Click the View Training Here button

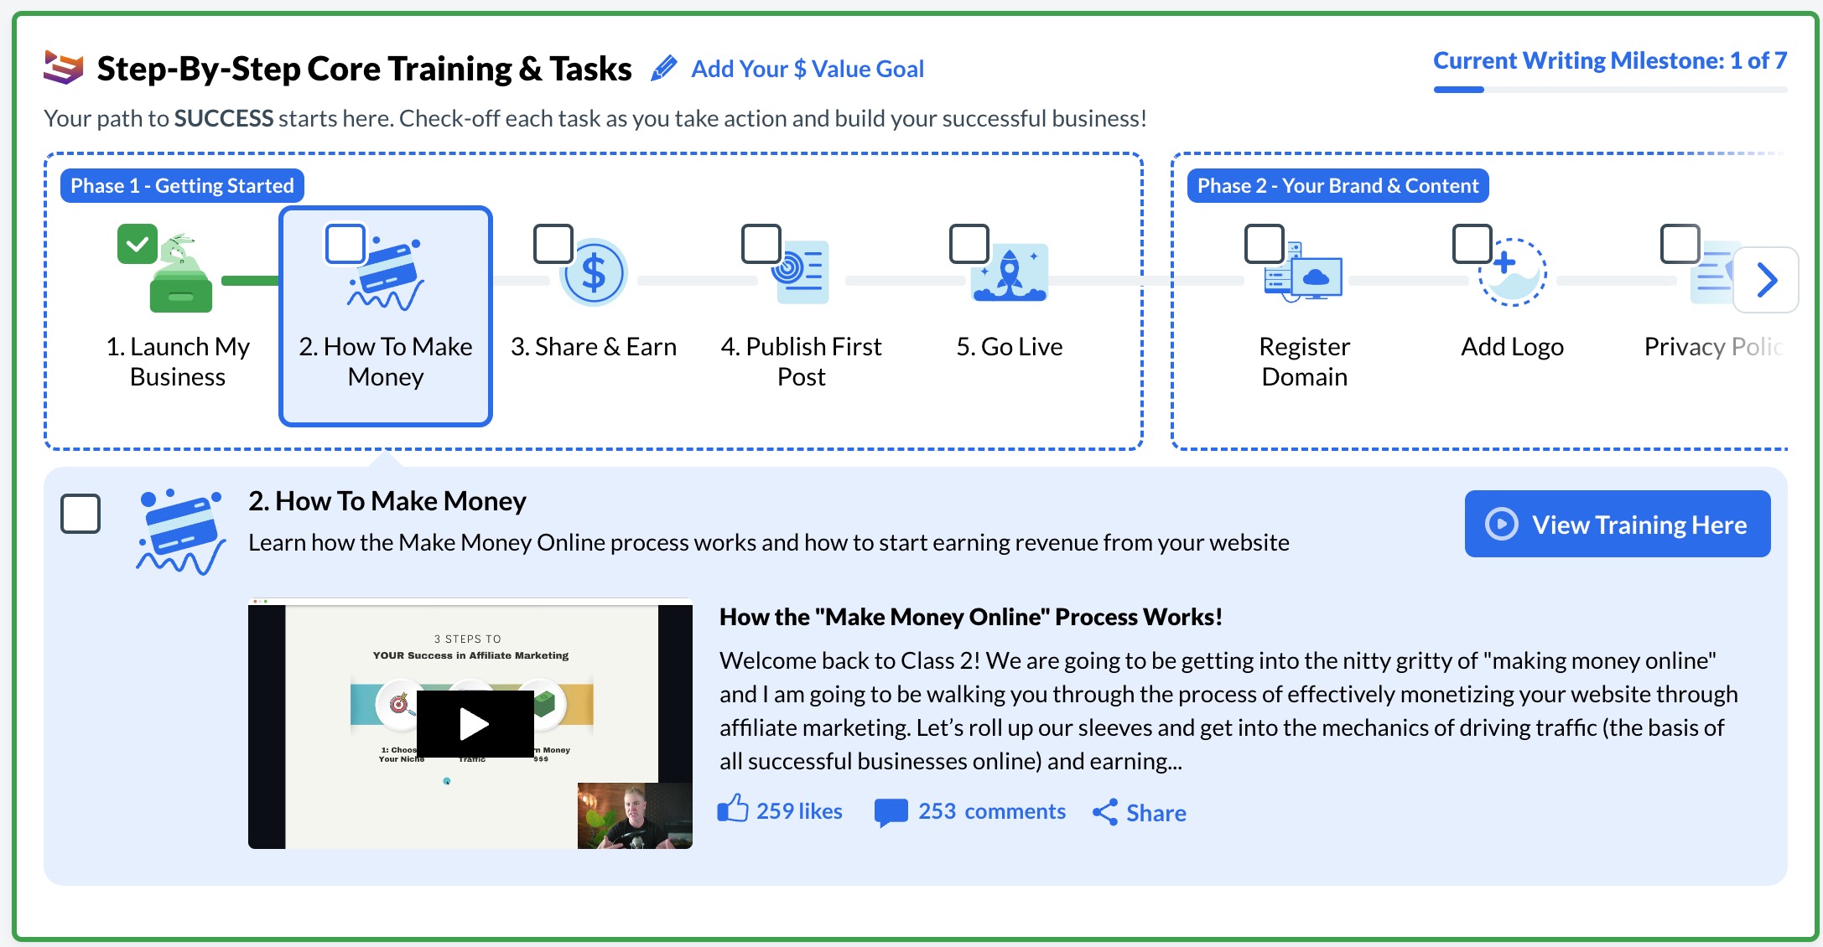[1617, 524]
